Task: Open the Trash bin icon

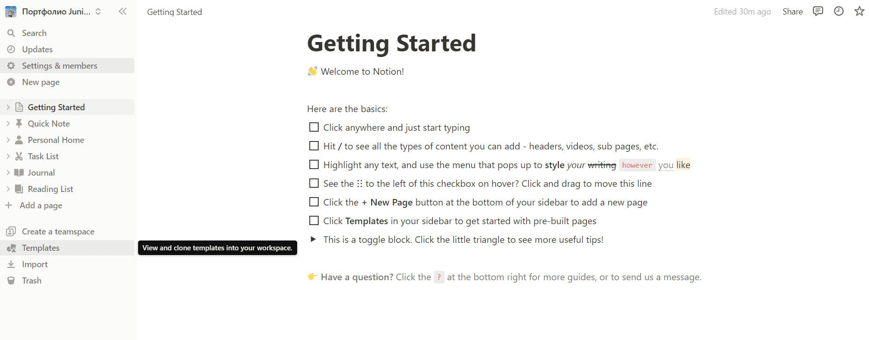Action: [x=11, y=281]
